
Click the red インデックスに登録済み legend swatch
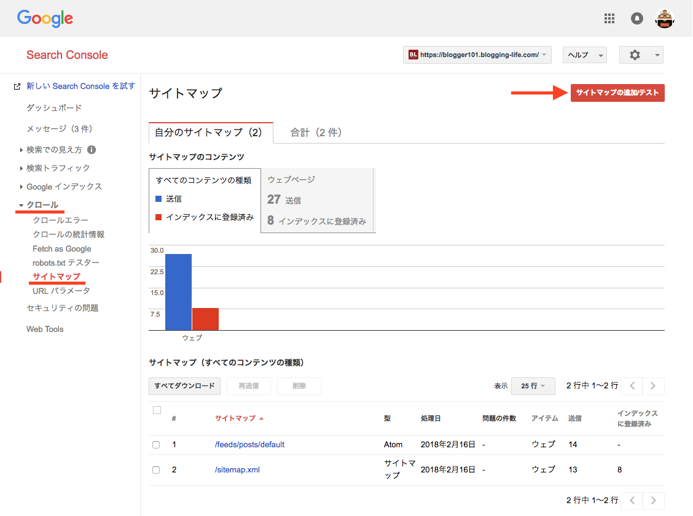tap(159, 217)
